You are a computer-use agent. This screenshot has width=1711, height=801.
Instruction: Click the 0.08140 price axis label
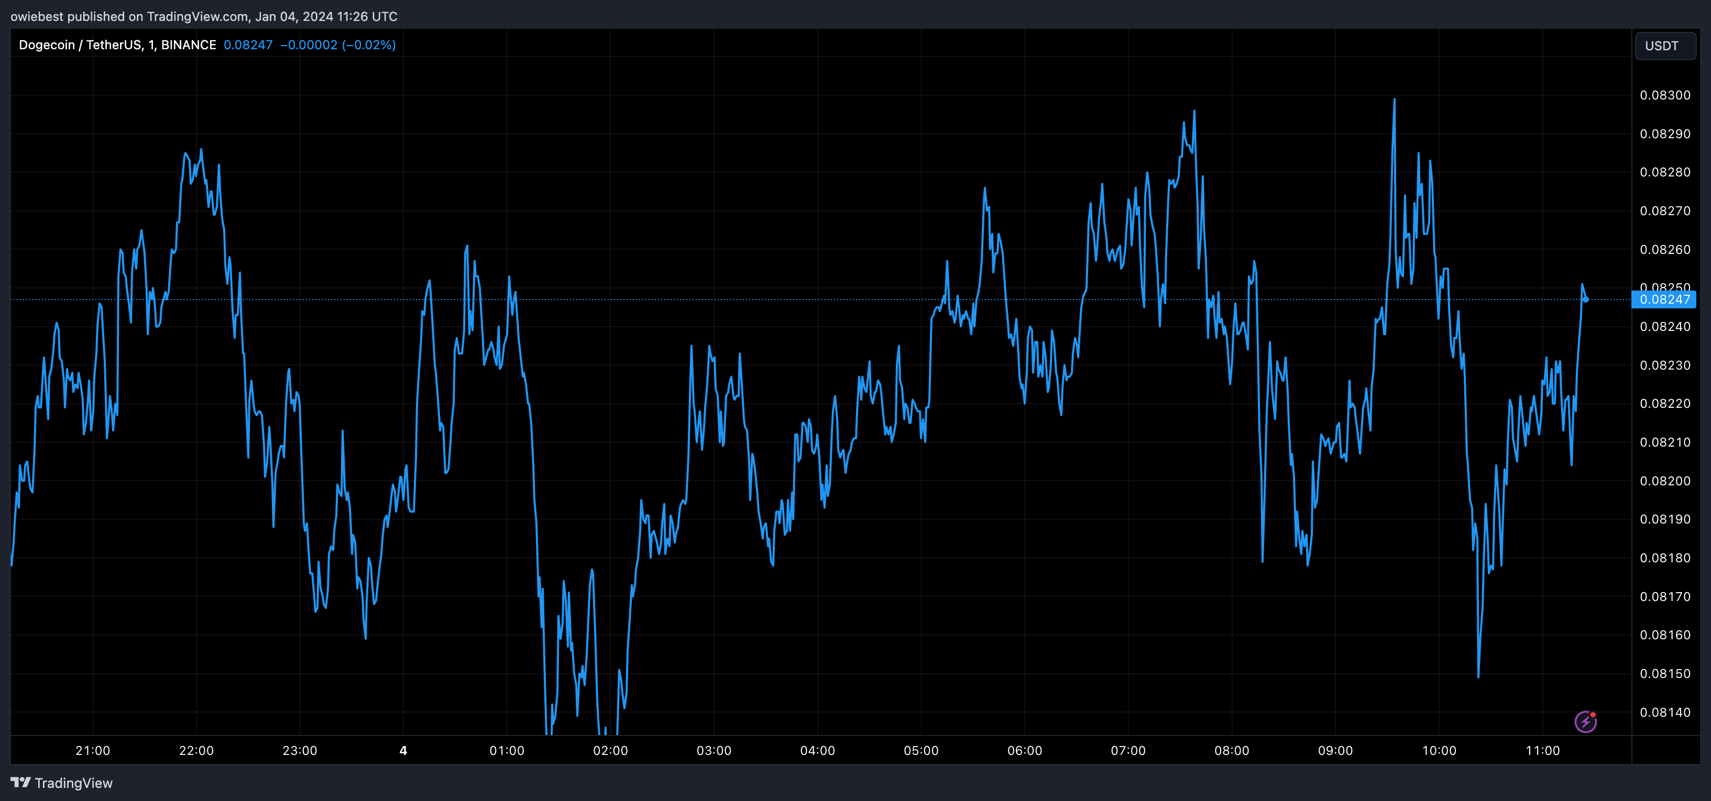(x=1664, y=712)
